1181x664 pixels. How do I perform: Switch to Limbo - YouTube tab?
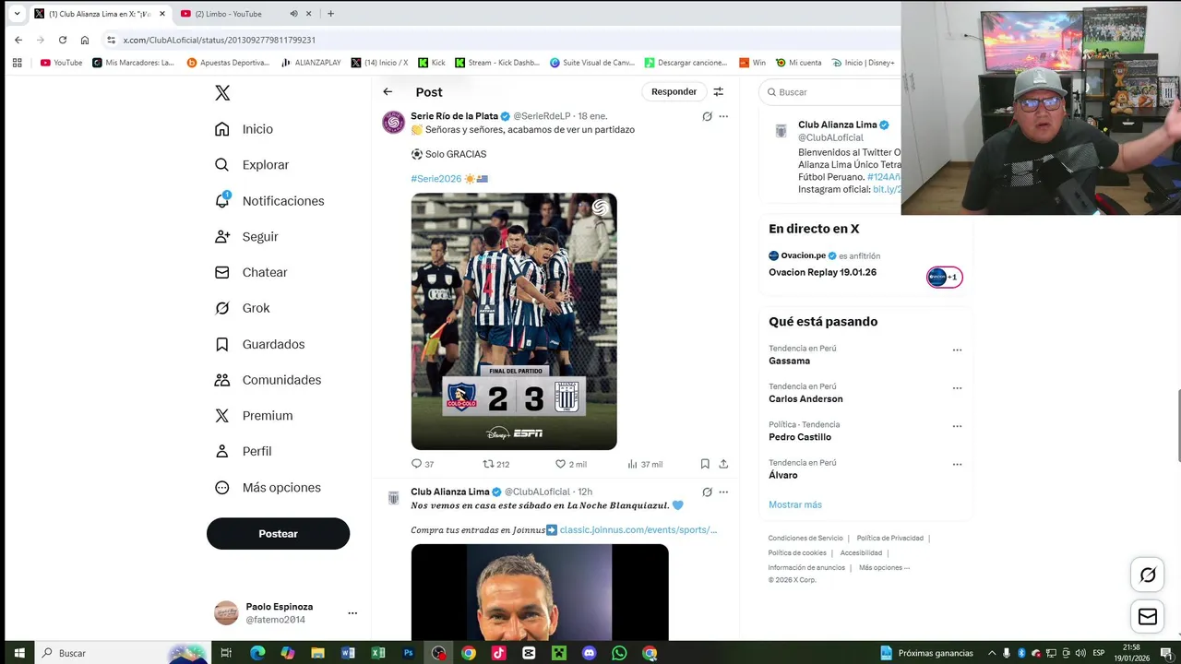pos(228,14)
